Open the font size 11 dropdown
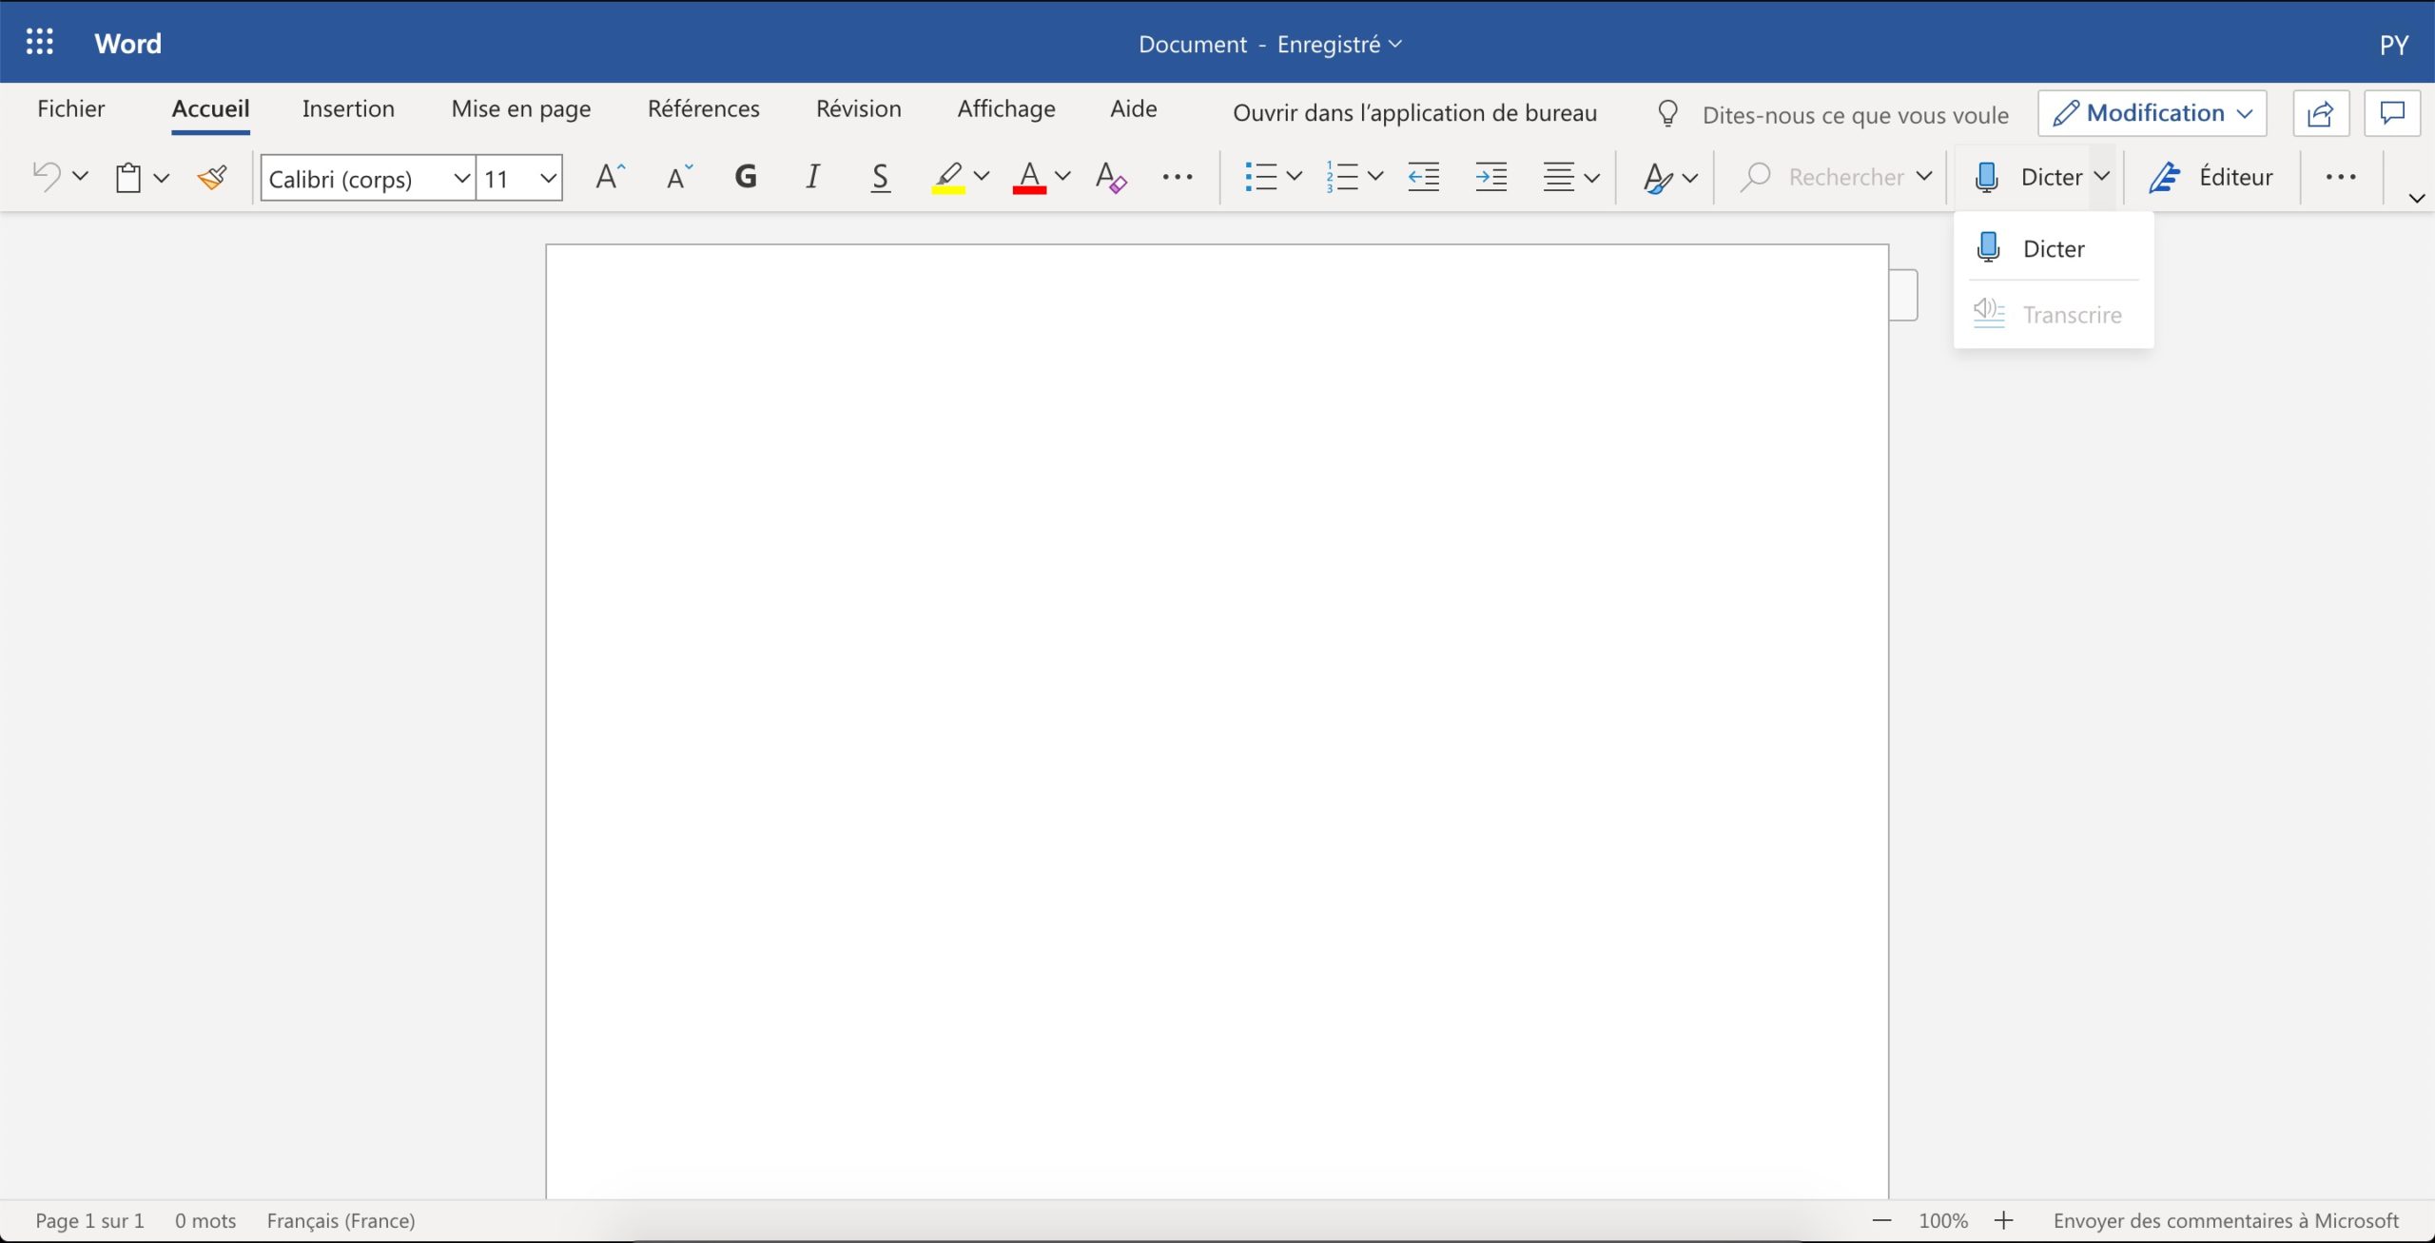The image size is (2435, 1243). pyautogui.click(x=547, y=178)
